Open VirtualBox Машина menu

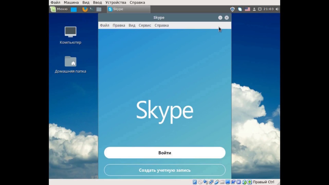[71, 3]
